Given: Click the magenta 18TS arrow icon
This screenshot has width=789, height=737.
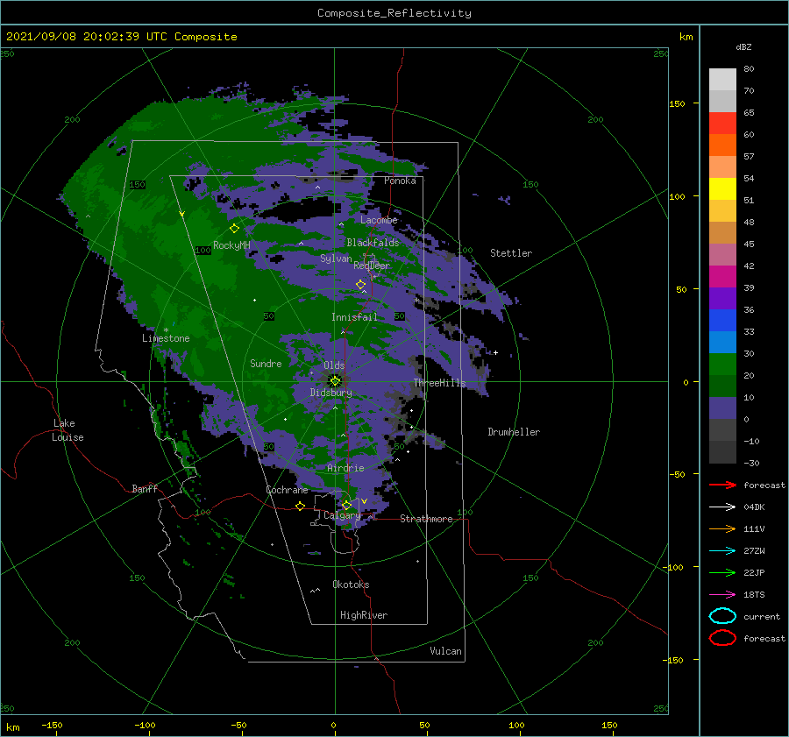Looking at the screenshot, I should (722, 595).
